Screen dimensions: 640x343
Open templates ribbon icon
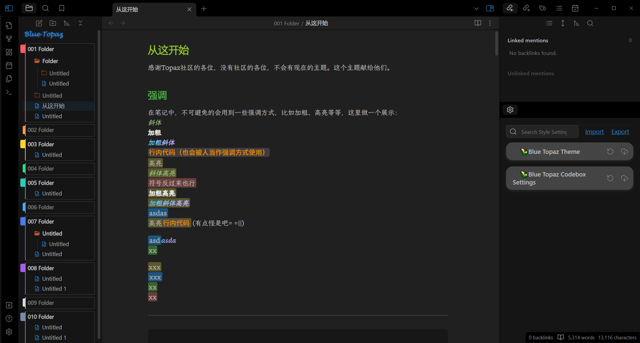[9, 79]
